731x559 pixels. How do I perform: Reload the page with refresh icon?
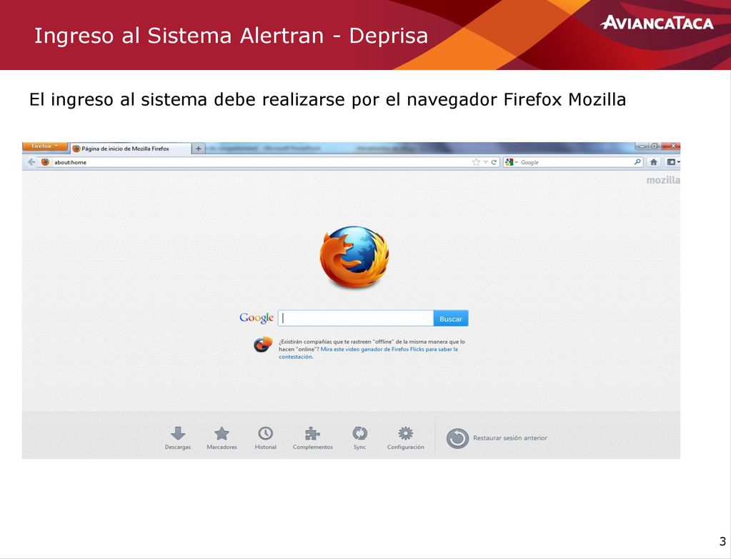pyautogui.click(x=494, y=162)
